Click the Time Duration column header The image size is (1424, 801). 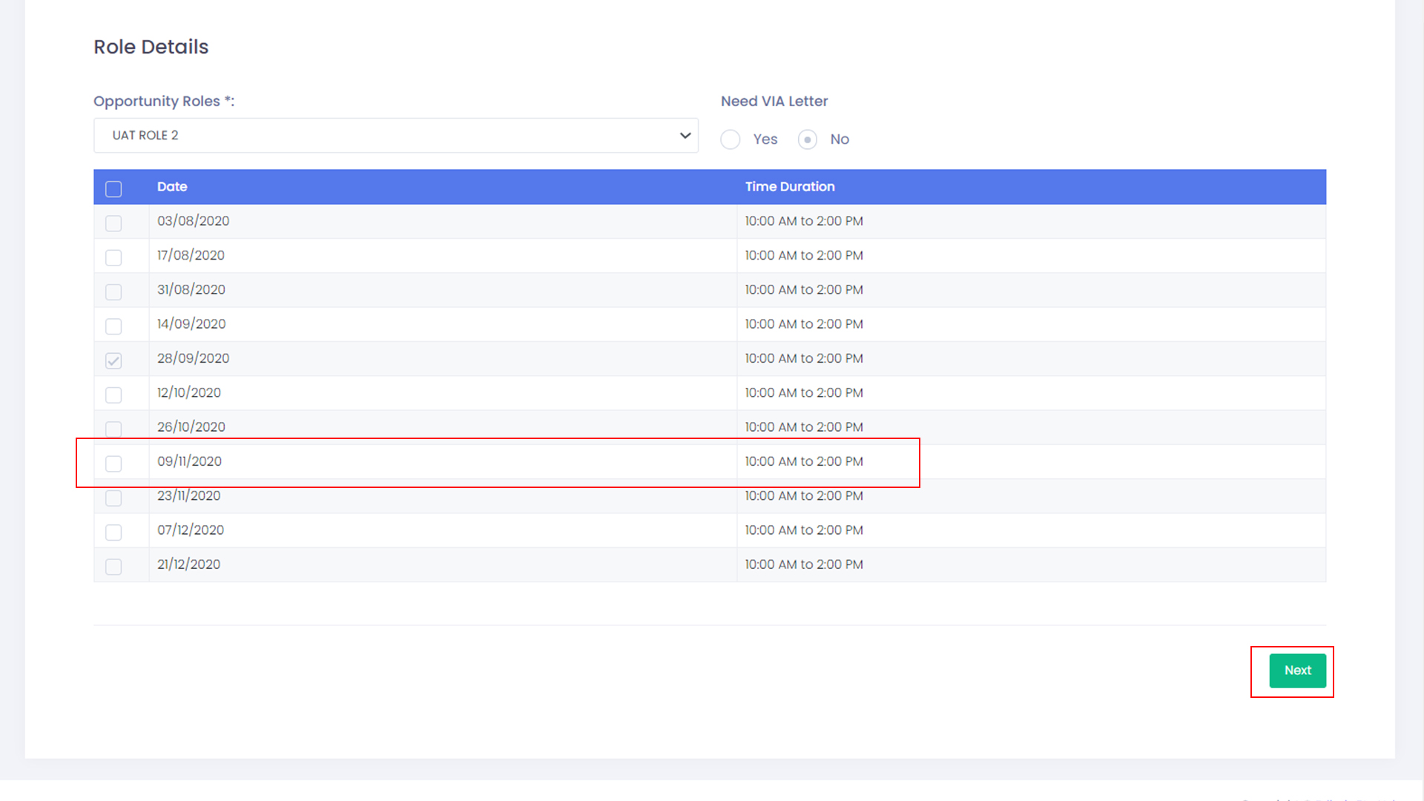pos(790,187)
